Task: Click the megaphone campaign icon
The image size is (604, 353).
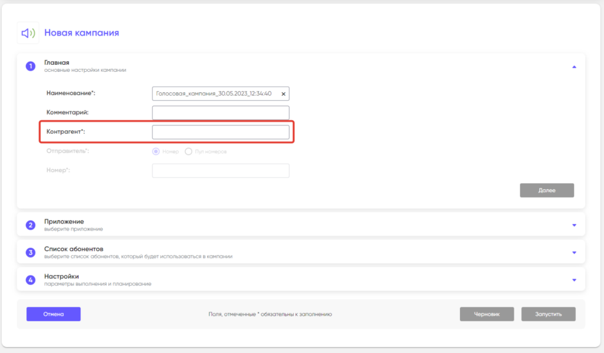Action: click(28, 33)
